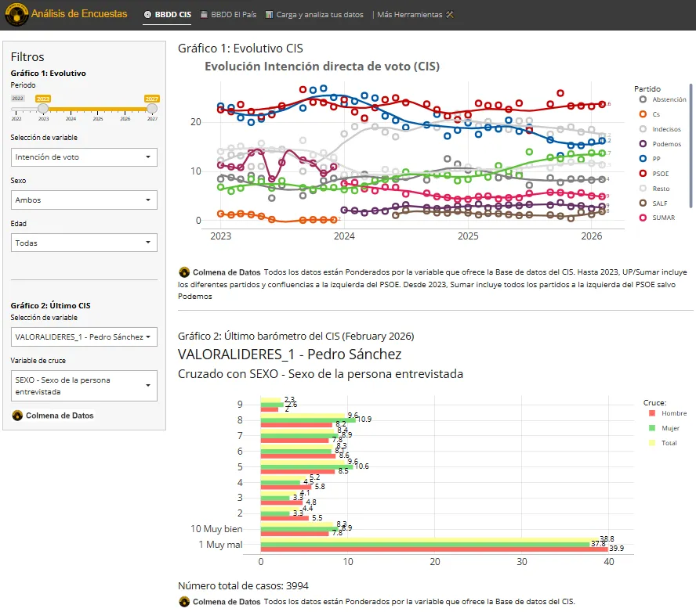Click the bee icon below Número total de casos
This screenshot has height=612, width=696.
pos(184,602)
